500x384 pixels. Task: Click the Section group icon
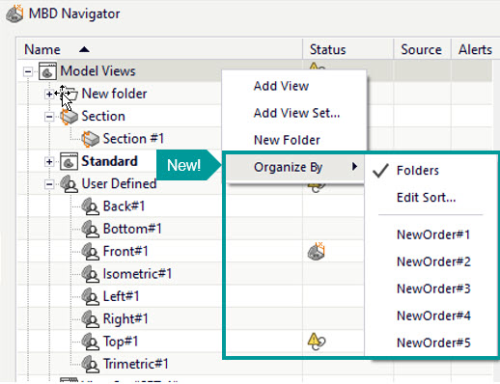[x=69, y=117]
